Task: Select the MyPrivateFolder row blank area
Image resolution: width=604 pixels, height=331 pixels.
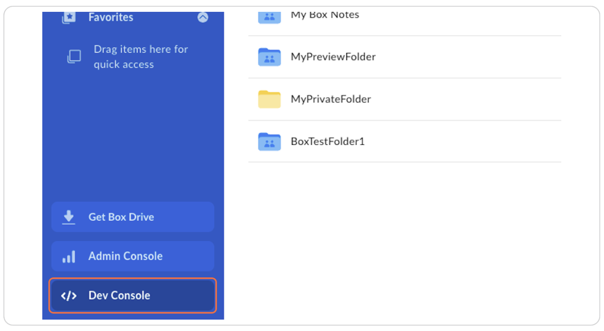Action: pyautogui.click(x=465, y=99)
